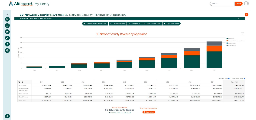The image size is (256, 120).
Task: Click the copy icon in the grid header
Action: click(x=19, y=82)
